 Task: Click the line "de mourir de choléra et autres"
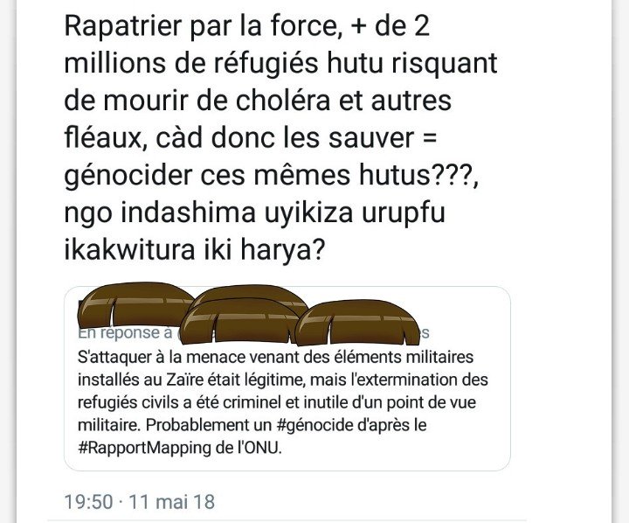point(258,101)
